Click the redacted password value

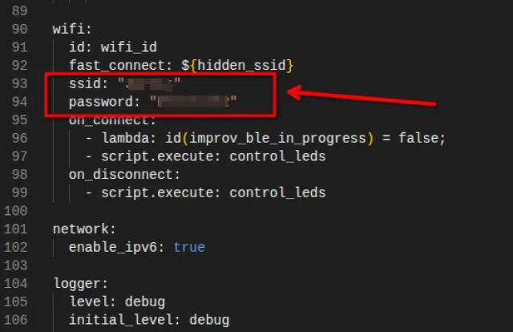[x=192, y=101]
